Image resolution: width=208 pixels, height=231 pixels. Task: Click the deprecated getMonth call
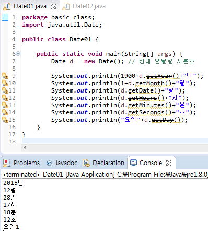tap(150, 83)
